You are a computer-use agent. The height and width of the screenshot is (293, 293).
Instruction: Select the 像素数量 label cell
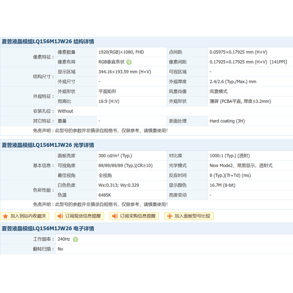point(76,52)
